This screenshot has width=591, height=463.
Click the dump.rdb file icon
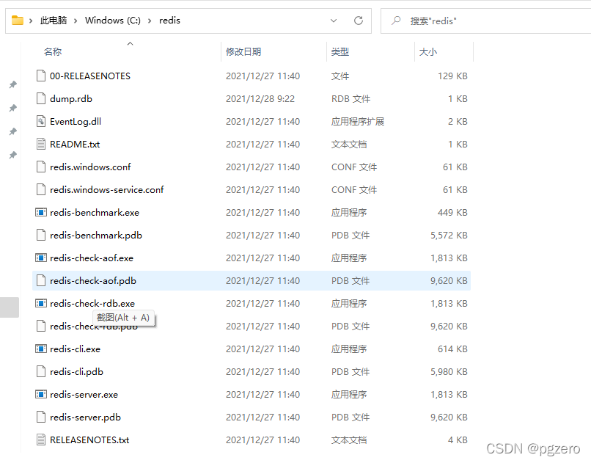tap(41, 99)
